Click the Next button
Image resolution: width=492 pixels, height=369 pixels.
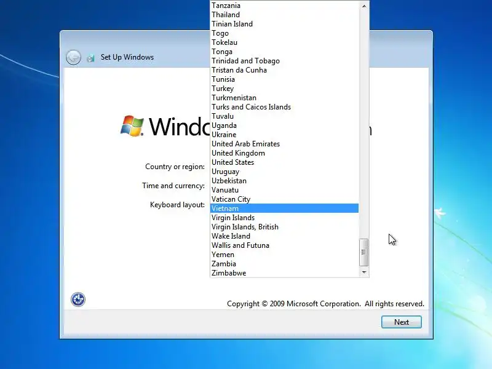tap(402, 322)
